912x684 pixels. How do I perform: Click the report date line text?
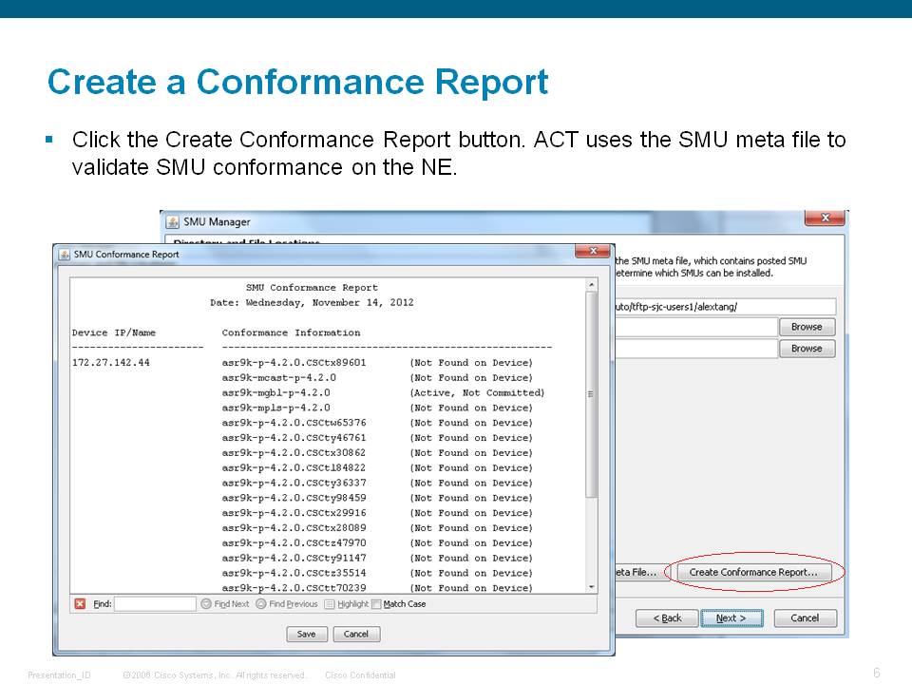pyautogui.click(x=312, y=302)
